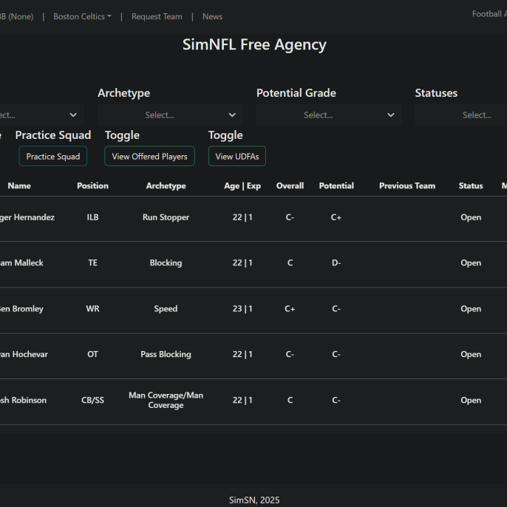Open the Boston Celtics dropdown menu
This screenshot has width=507, height=507.
click(x=82, y=16)
